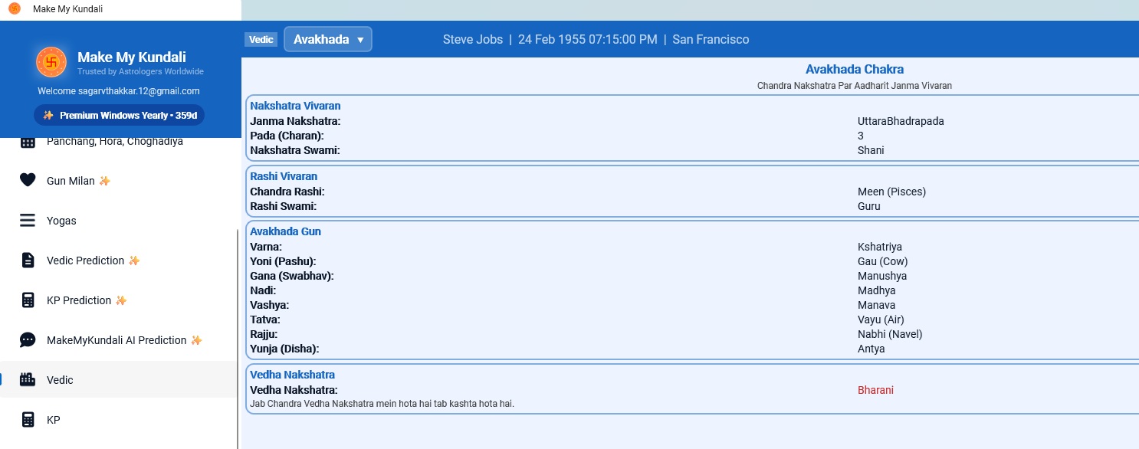The width and height of the screenshot is (1139, 449).
Task: Click the red Bharani Vedha Nakshatra value
Action: coord(875,390)
